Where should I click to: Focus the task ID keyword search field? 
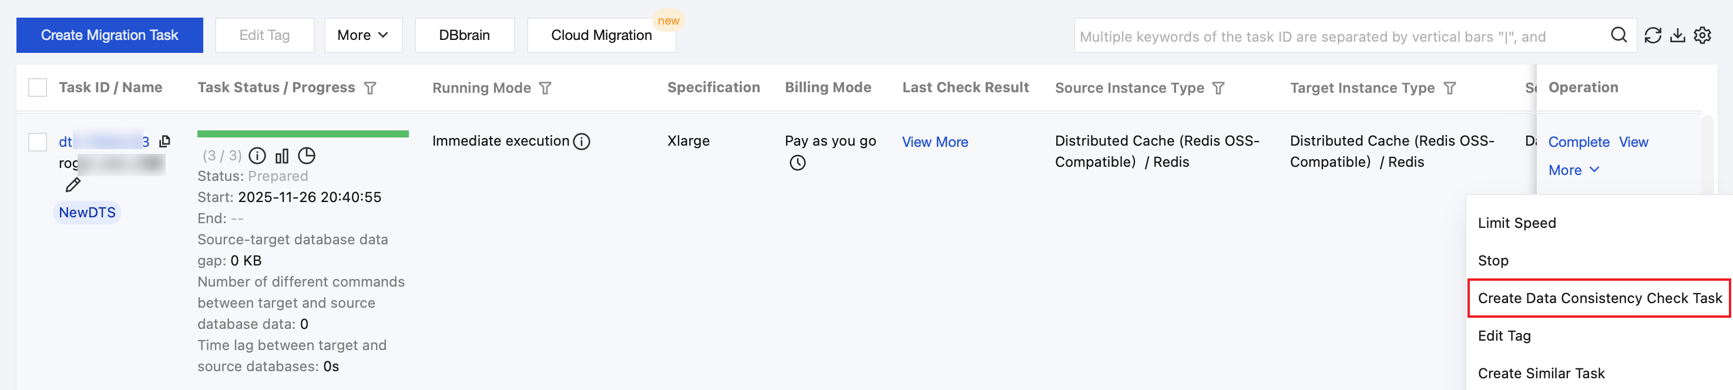pos(1339,36)
